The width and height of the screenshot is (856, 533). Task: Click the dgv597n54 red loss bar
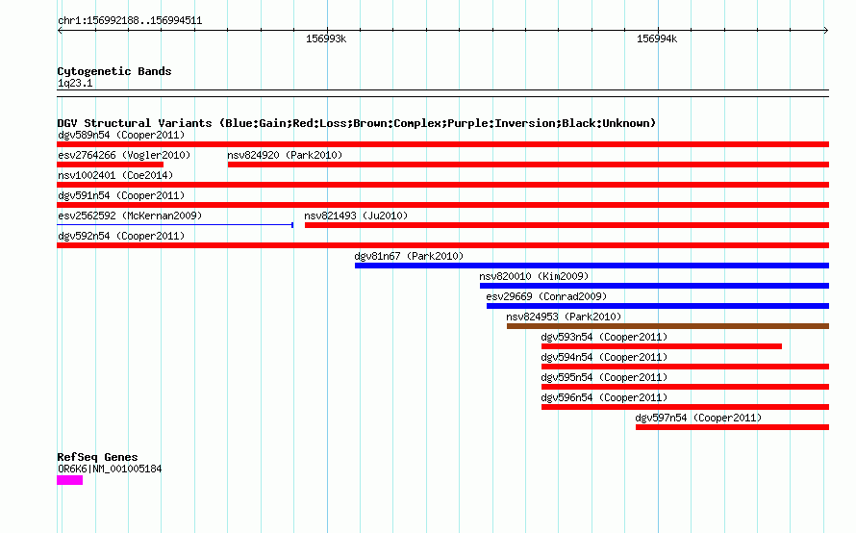pos(732,427)
